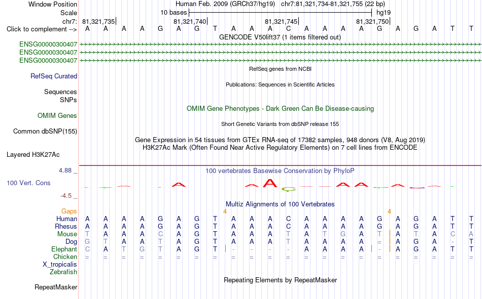Select the Chicken species label
This screenshot has height=299, width=482.
(65, 257)
